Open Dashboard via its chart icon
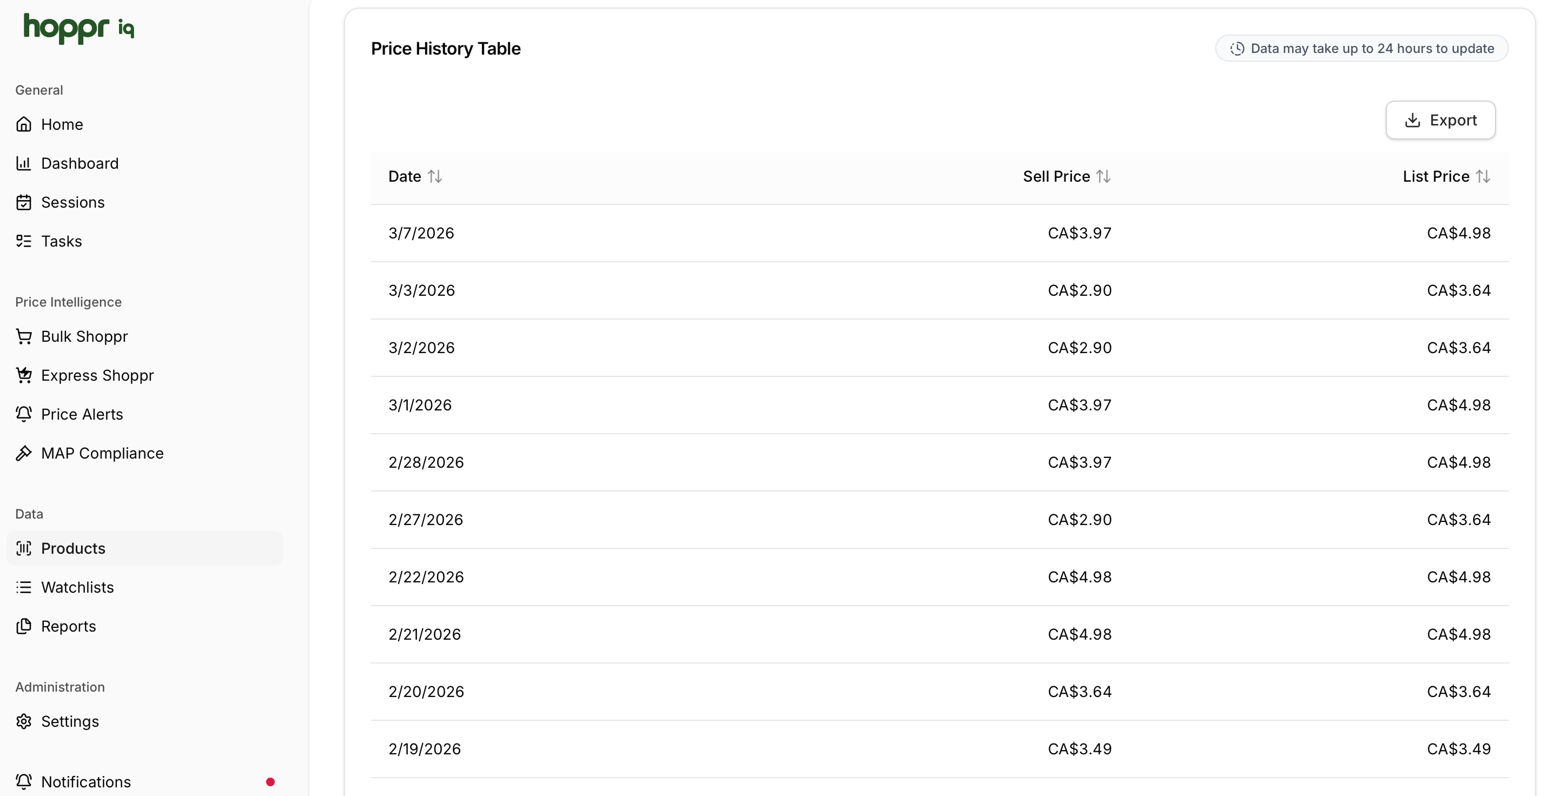 point(23,163)
